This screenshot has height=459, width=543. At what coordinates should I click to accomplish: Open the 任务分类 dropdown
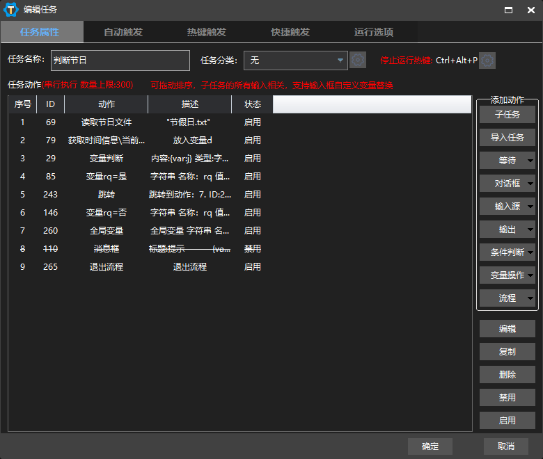pyautogui.click(x=295, y=61)
